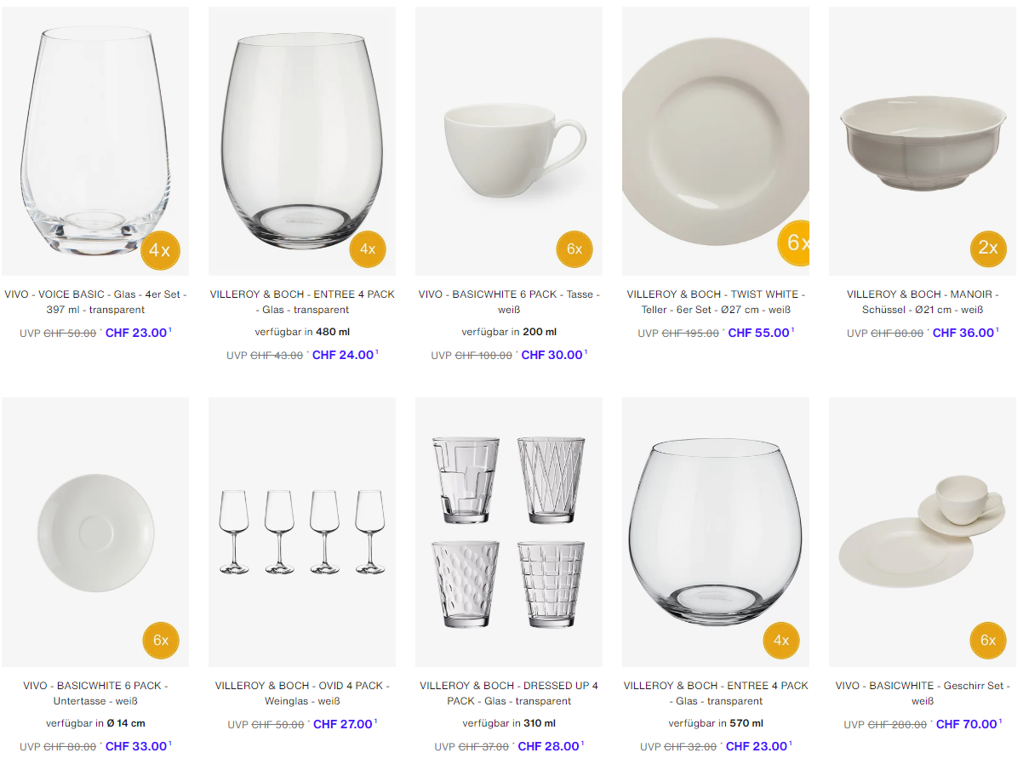Open the Dressed Up 4 Pack glasses image

pos(509,532)
